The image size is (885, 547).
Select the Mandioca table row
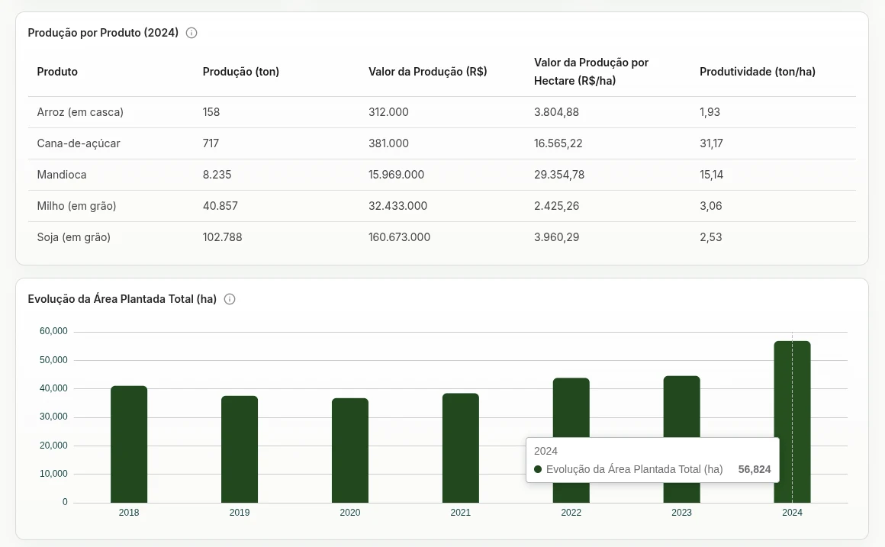pyautogui.click(x=442, y=175)
